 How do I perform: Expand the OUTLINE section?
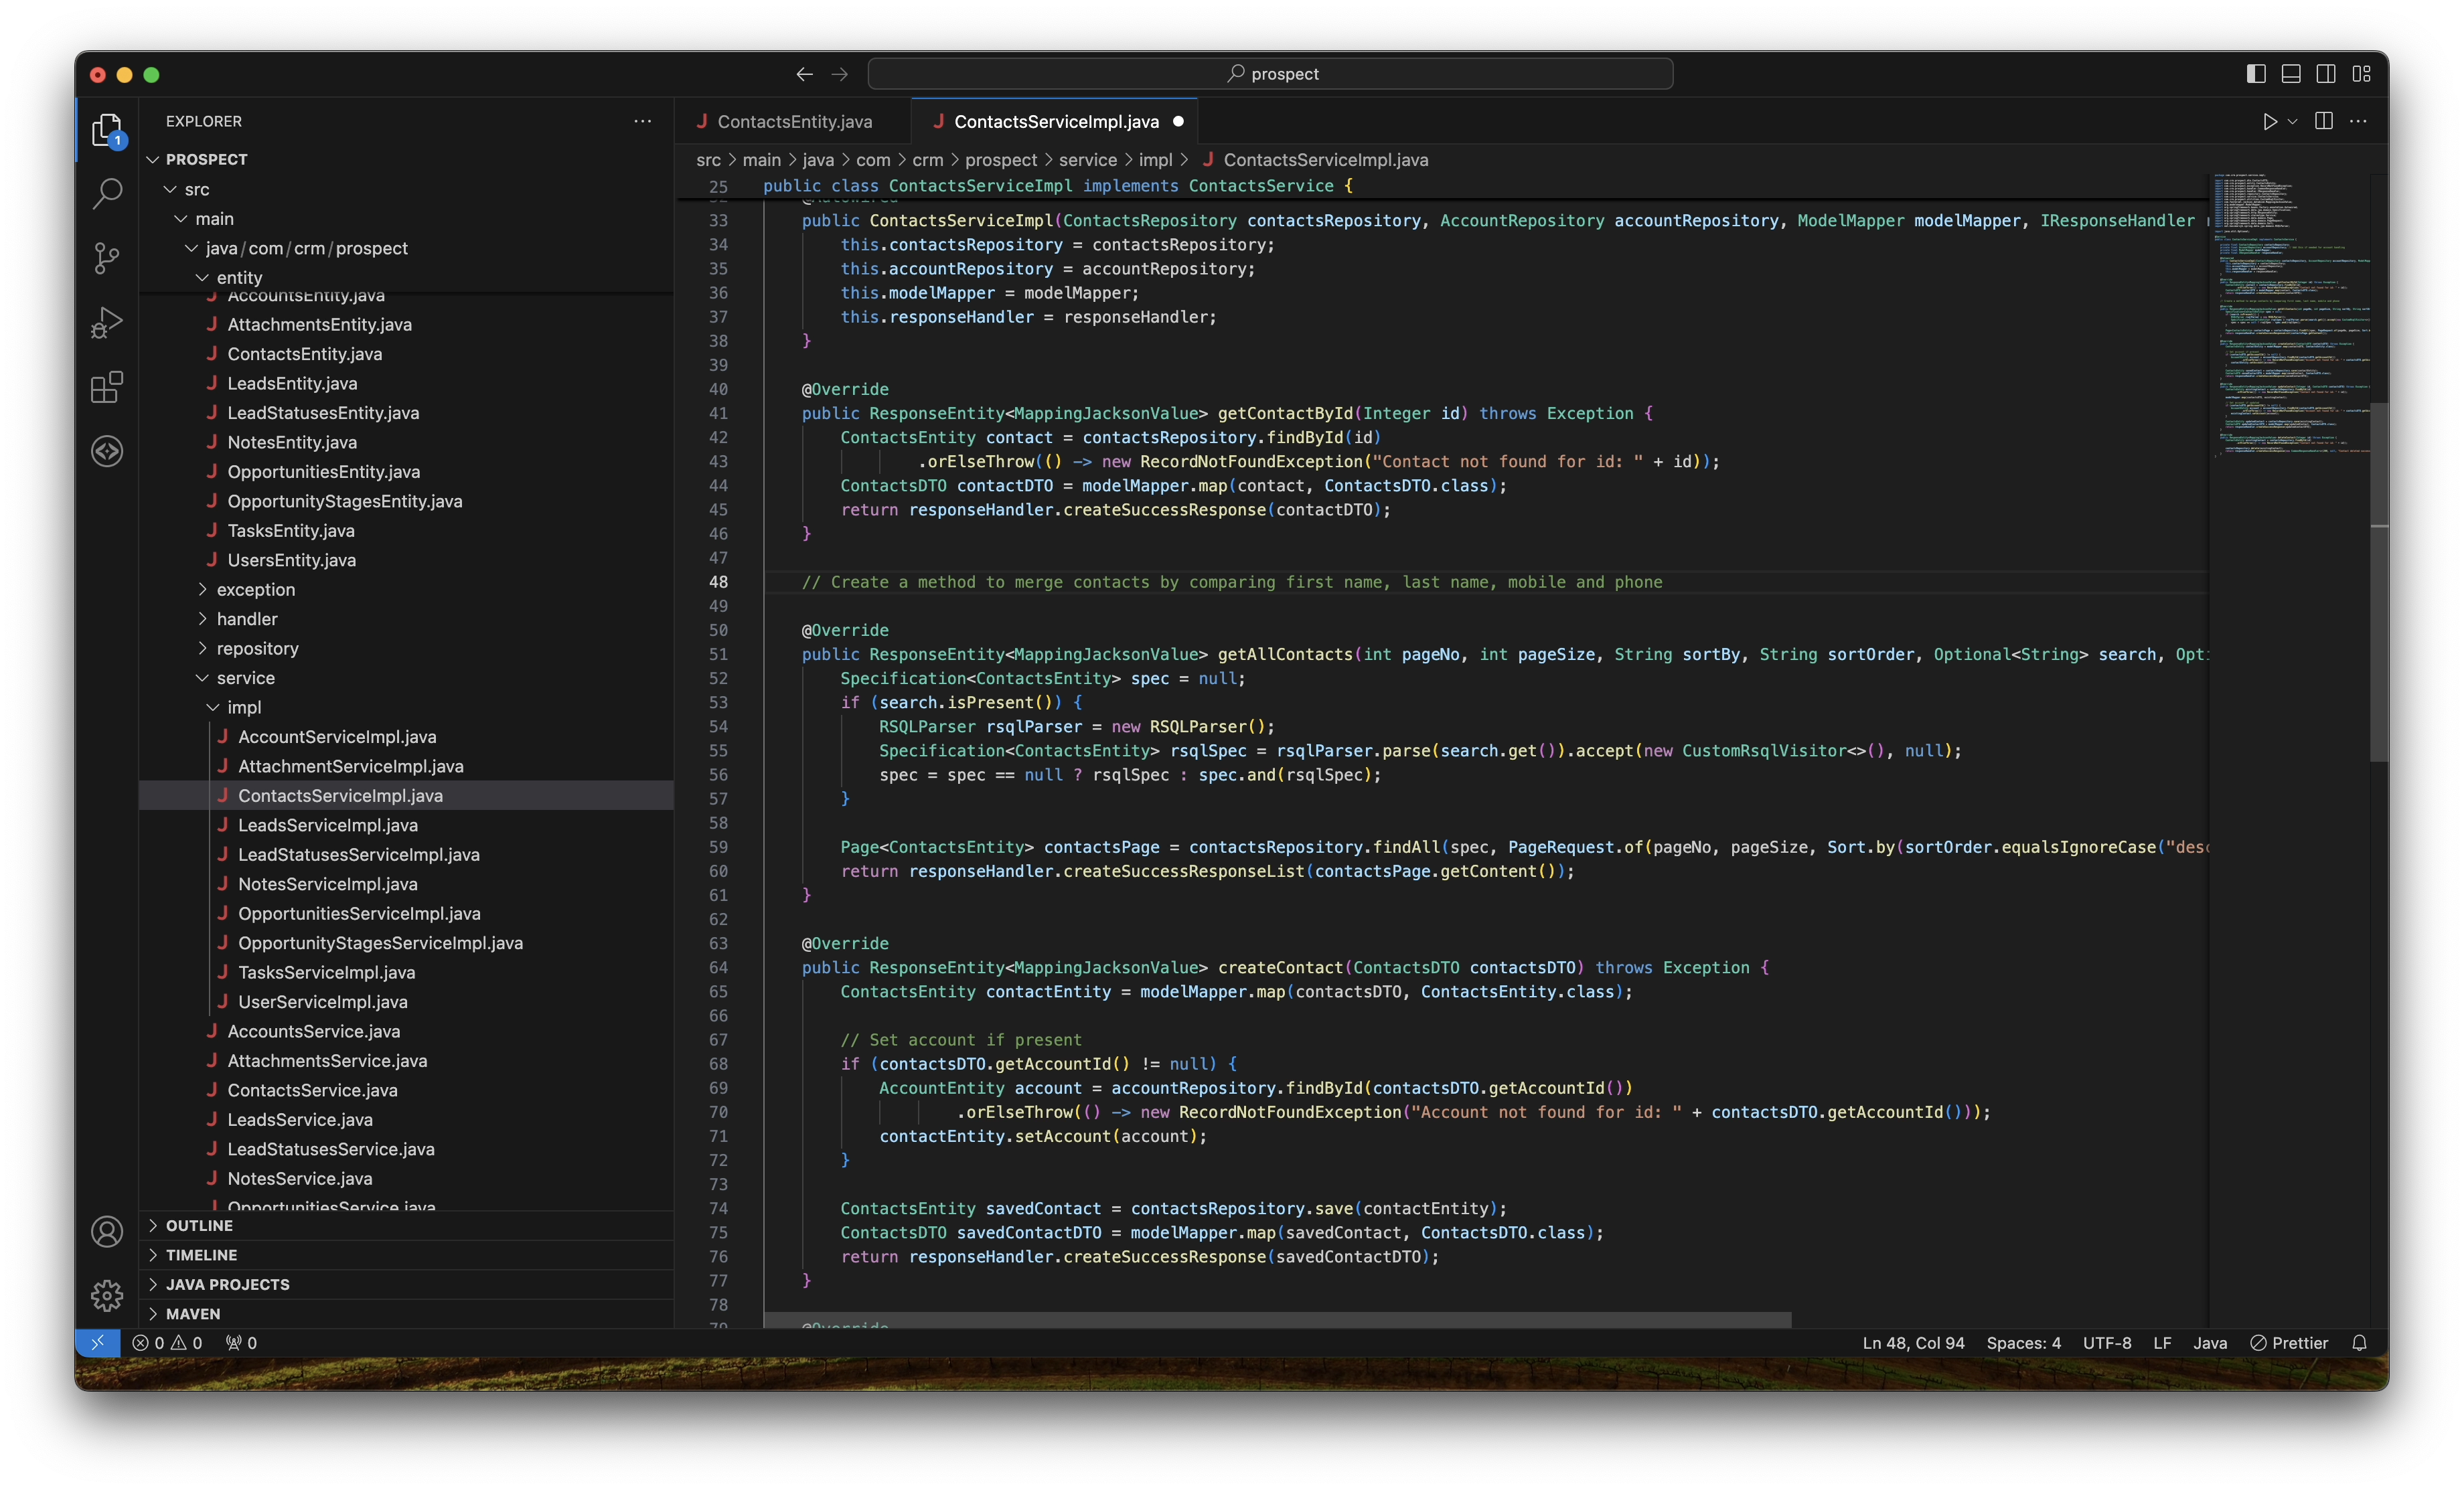[199, 1225]
